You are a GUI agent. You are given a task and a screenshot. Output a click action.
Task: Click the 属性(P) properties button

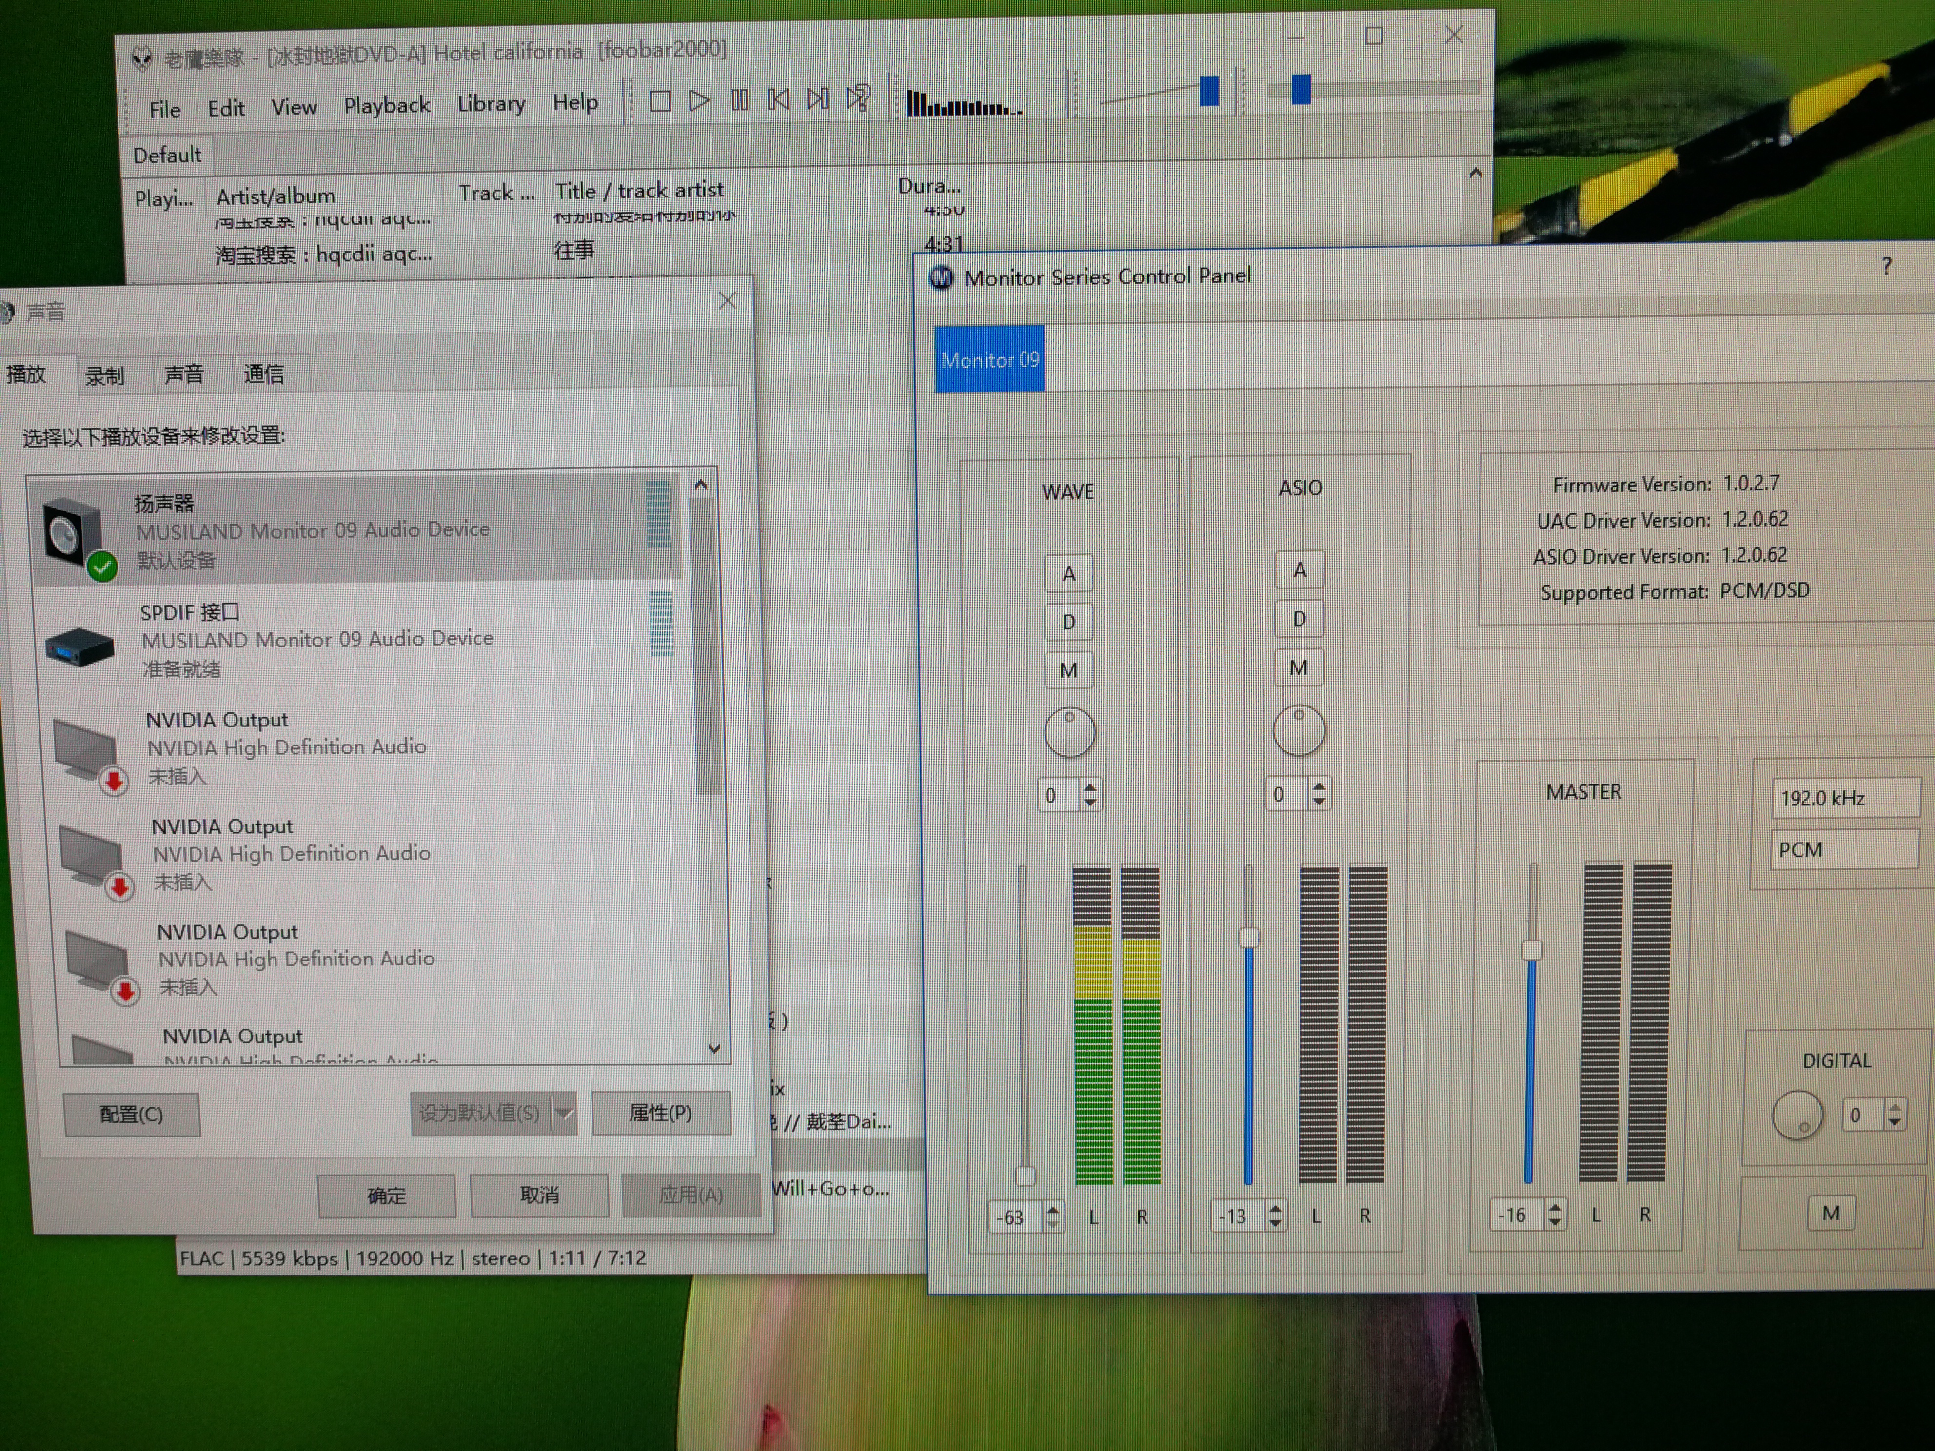pos(660,1113)
